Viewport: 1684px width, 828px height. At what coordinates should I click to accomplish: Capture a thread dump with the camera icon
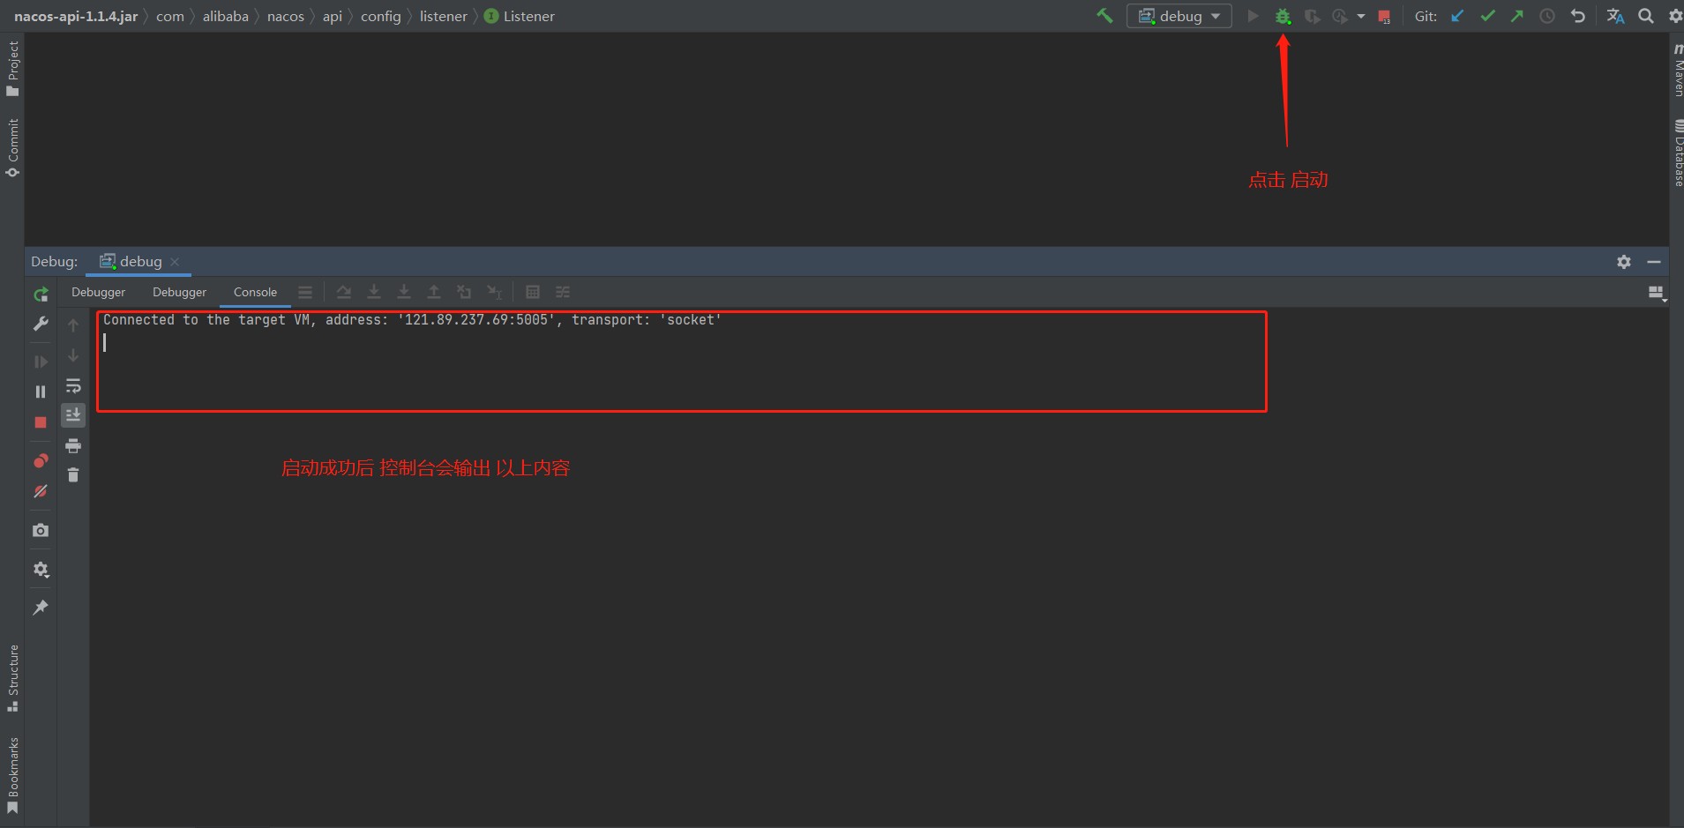click(x=40, y=530)
